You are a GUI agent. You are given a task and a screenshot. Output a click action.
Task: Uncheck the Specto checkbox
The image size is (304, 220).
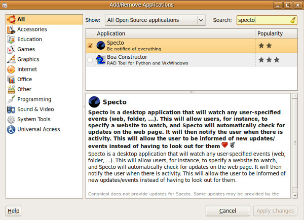(x=90, y=46)
